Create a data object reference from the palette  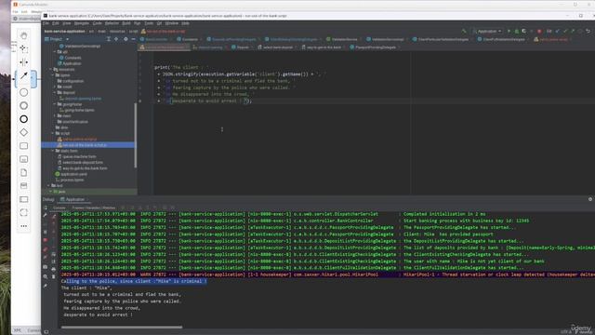tap(23, 172)
